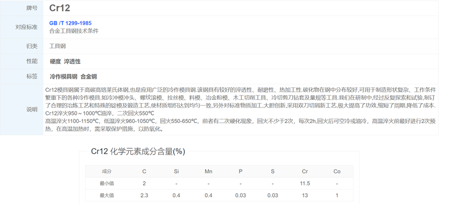
Task: Click the Cr column header
Action: [x=305, y=171]
